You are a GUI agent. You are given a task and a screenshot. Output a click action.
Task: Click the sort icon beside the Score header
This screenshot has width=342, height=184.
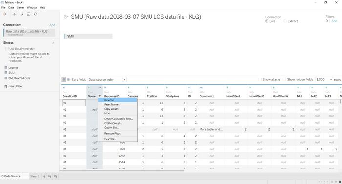[100, 96]
